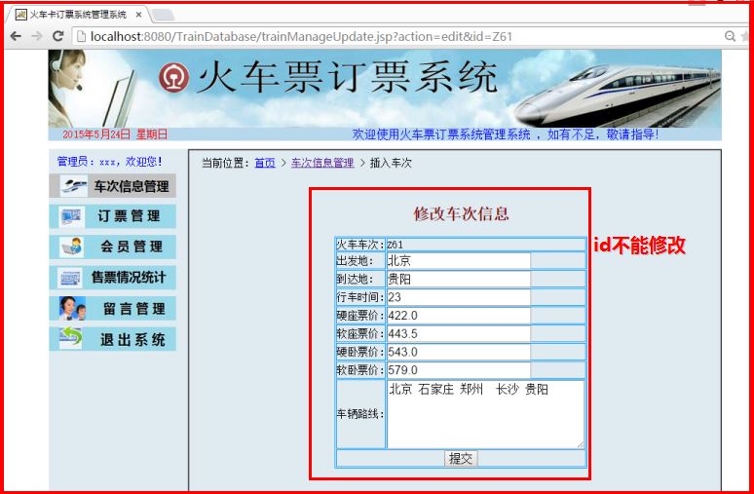Click the green arrow icon beside 退出系统

[x=71, y=338]
